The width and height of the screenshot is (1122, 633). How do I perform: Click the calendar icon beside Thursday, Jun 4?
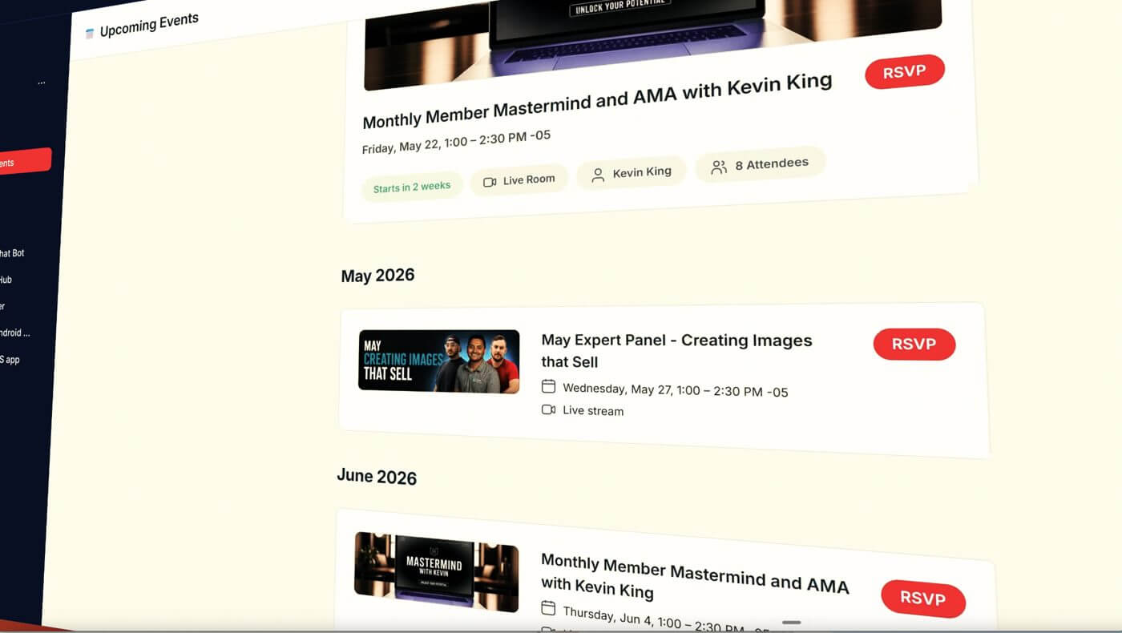coord(548,607)
